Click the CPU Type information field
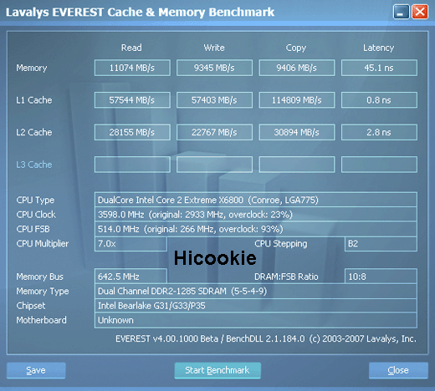 pyautogui.click(x=256, y=200)
